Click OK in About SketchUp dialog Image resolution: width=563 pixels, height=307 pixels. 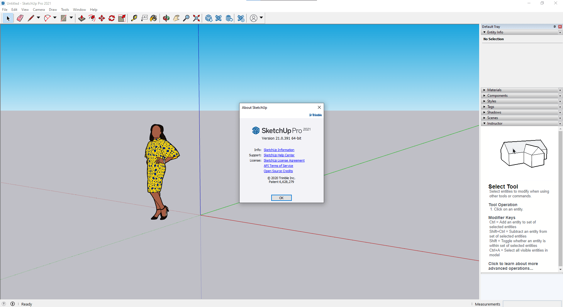(281, 198)
